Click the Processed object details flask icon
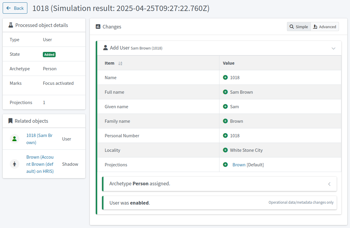This screenshot has height=228, width=350. (10, 25)
